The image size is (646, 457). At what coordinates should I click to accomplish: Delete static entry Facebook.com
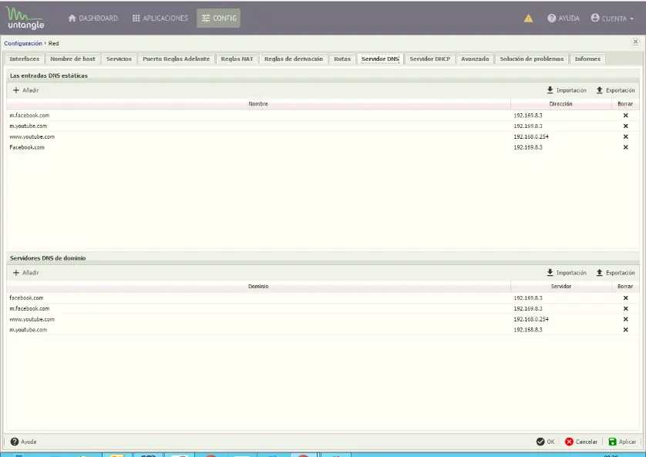[625, 147]
